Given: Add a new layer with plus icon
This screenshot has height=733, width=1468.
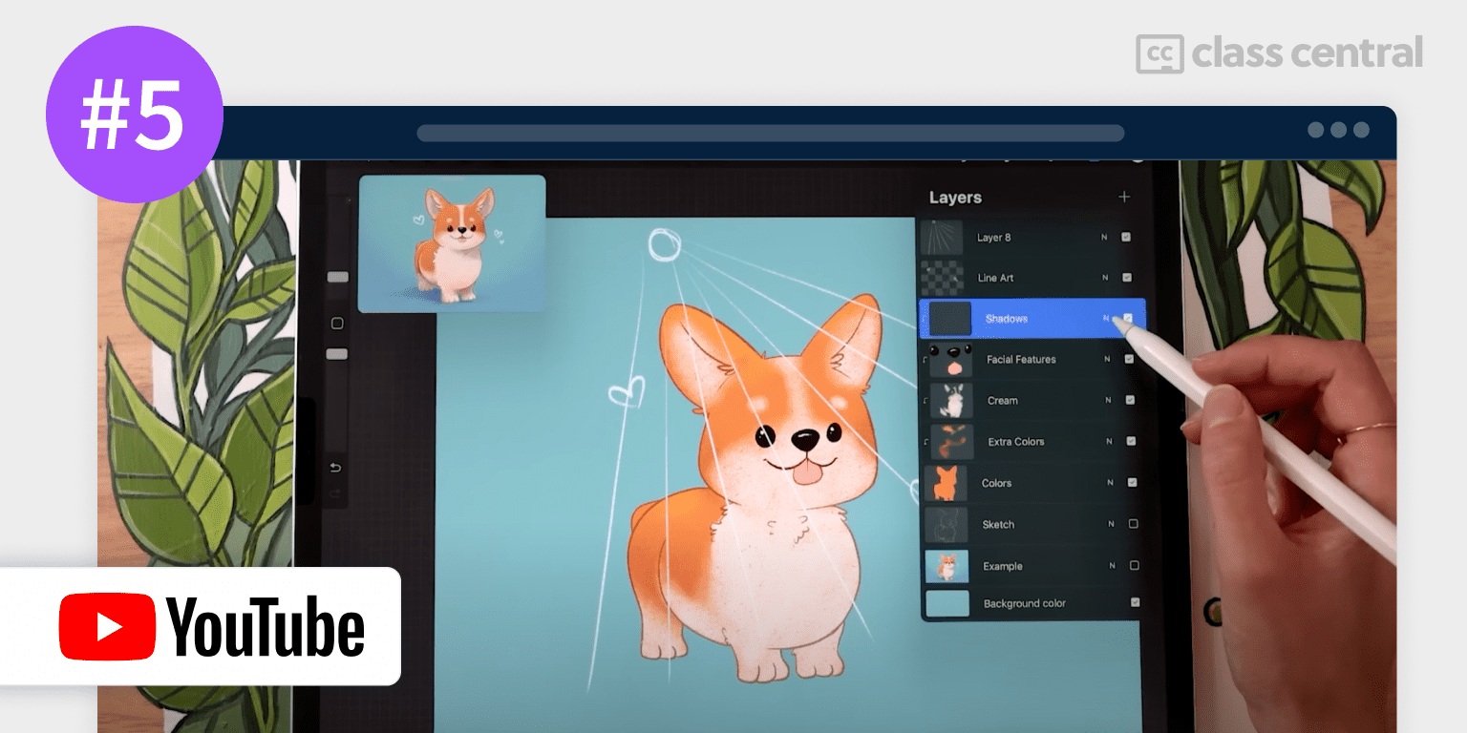Looking at the screenshot, I should point(1124,197).
